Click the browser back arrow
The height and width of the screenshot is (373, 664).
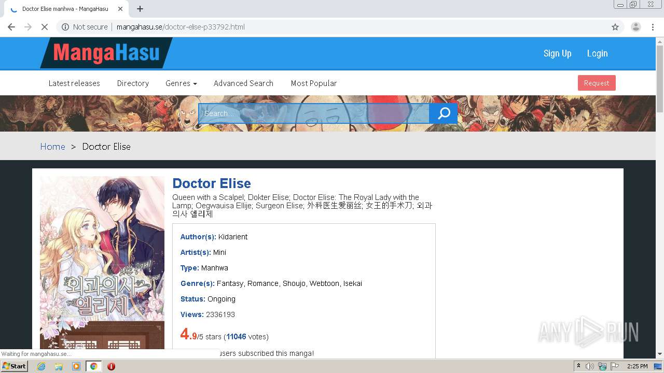[x=11, y=27]
